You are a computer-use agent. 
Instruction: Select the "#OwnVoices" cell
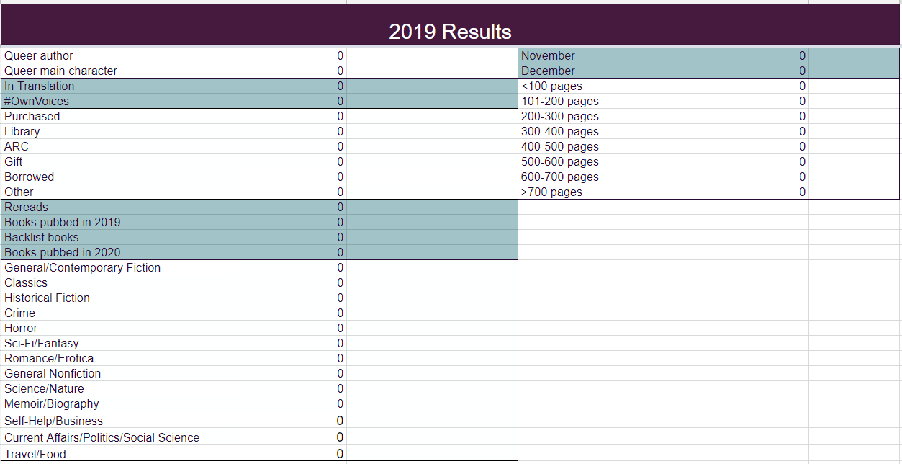click(x=119, y=101)
